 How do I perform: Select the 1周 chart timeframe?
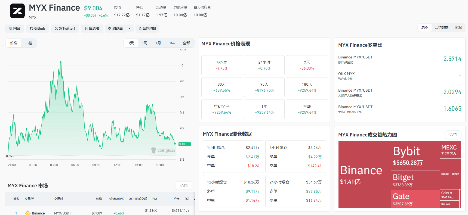pyautogui.click(x=145, y=43)
